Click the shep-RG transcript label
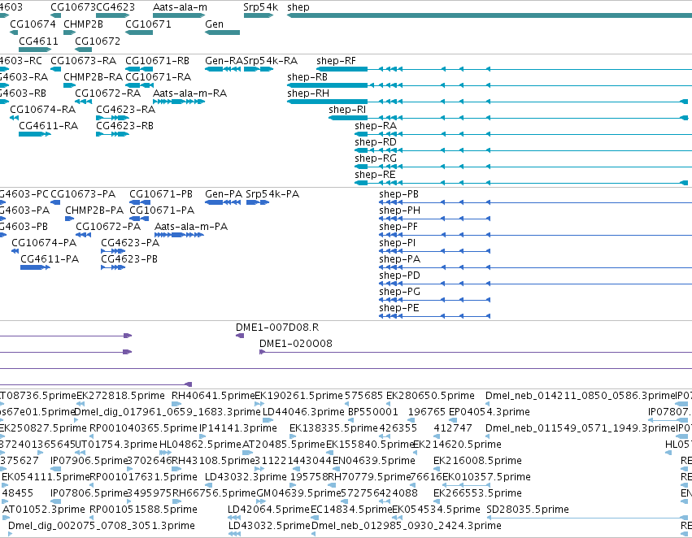 pyautogui.click(x=376, y=158)
